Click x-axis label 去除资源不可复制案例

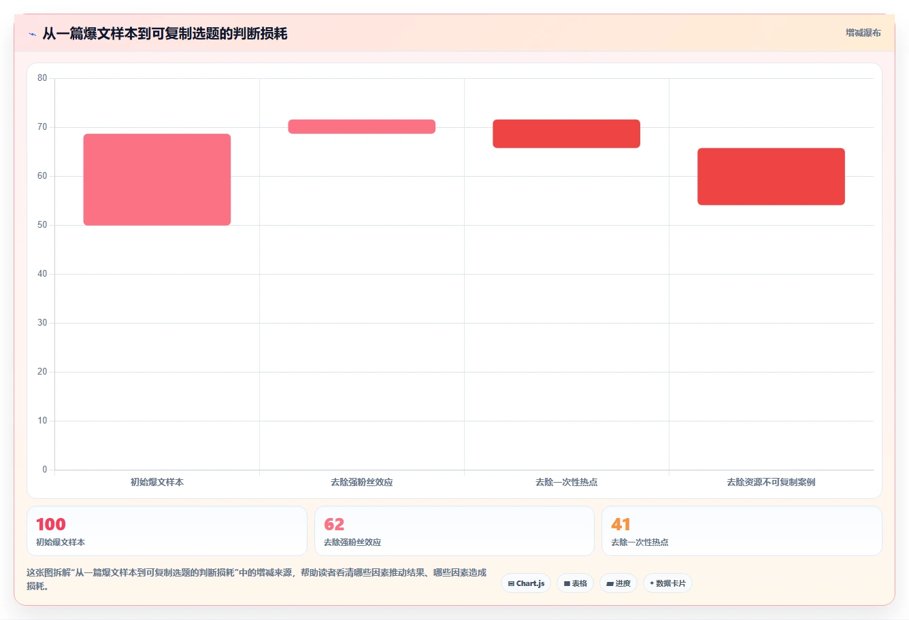[x=771, y=482]
